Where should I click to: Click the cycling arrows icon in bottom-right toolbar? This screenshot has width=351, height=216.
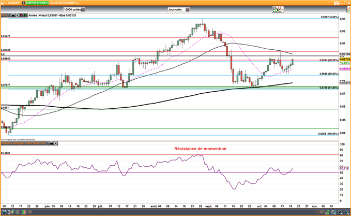[327, 212]
